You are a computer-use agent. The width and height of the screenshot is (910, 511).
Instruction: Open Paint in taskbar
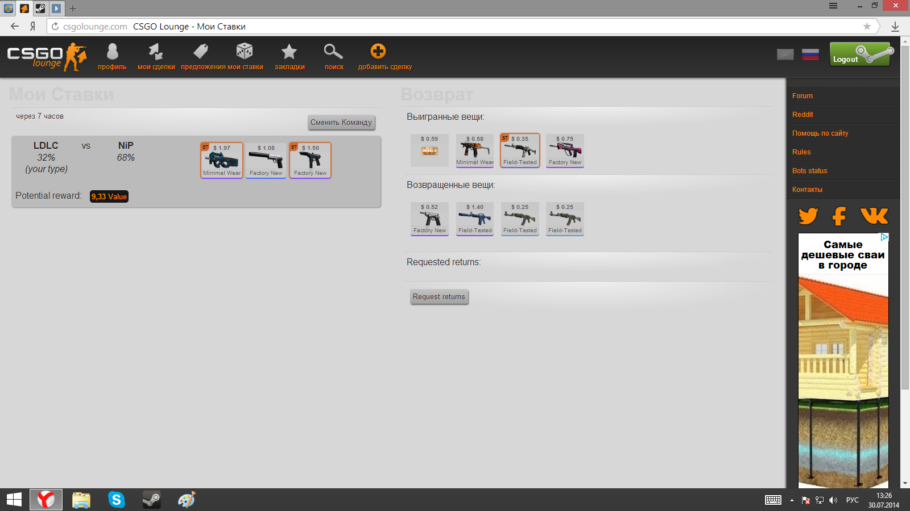(187, 500)
